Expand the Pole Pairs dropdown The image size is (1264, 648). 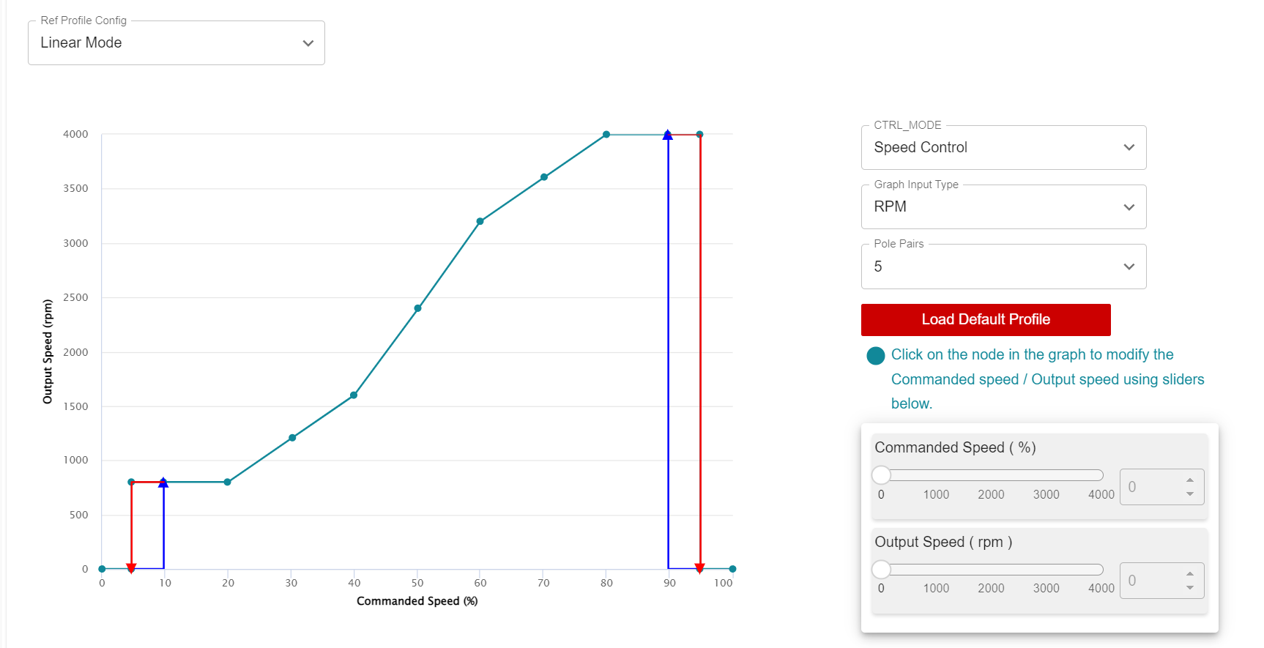[1003, 267]
